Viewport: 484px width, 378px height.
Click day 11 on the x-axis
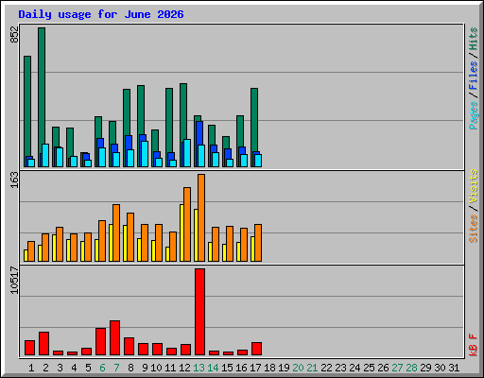point(170,368)
